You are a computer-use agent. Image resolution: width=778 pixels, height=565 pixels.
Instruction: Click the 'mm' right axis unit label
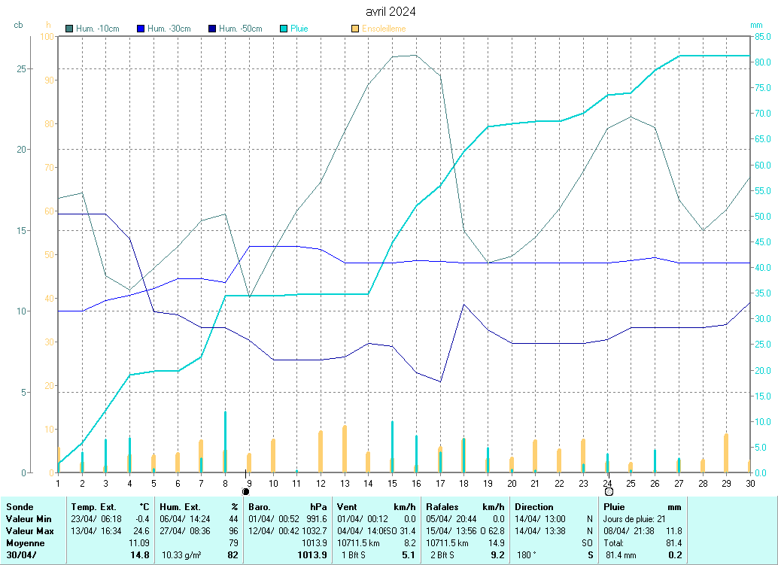(756, 25)
